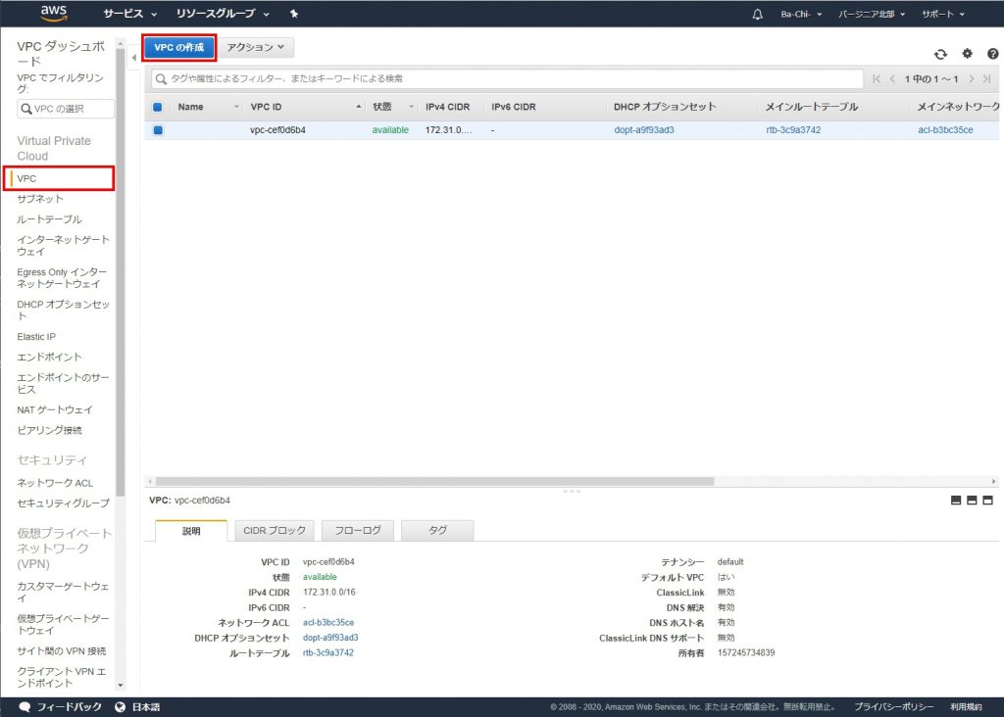This screenshot has height=717, width=1004.
Task: Open 状態 column dropdown arrow
Action: coord(411,107)
